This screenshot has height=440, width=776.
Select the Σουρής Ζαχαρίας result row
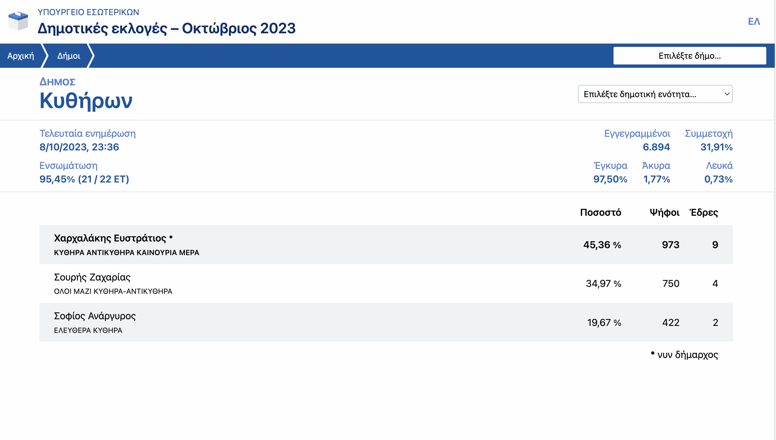coord(92,277)
